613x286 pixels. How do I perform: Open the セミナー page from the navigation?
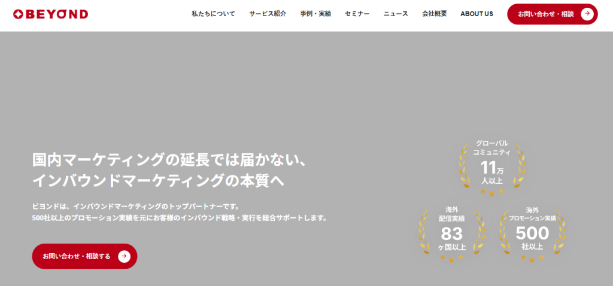[357, 14]
